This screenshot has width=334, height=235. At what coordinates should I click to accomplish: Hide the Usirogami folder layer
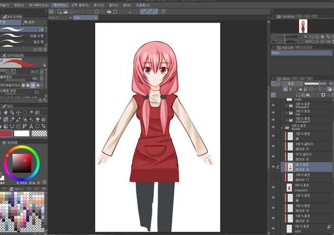[x=273, y=120]
